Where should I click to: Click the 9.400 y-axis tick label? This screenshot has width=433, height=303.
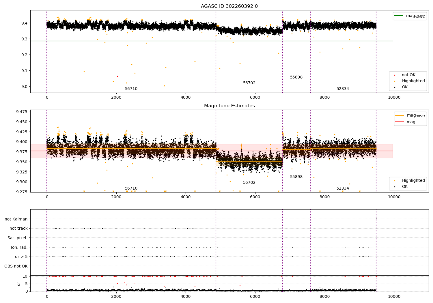22,142
